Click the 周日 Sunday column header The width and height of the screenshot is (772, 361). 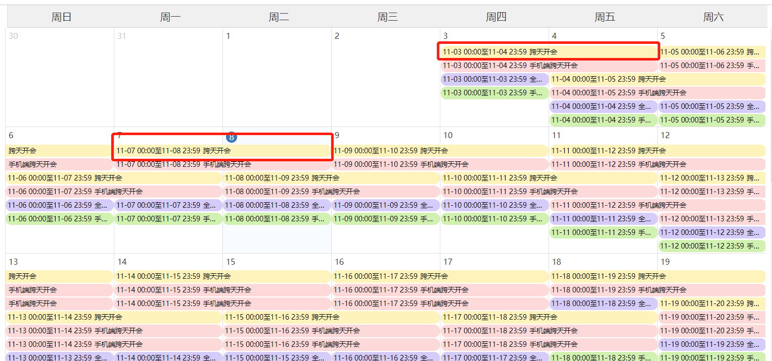61,16
